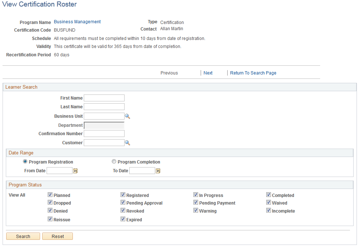Click the disabled Department field
This screenshot has height=246, width=358.
(104, 125)
